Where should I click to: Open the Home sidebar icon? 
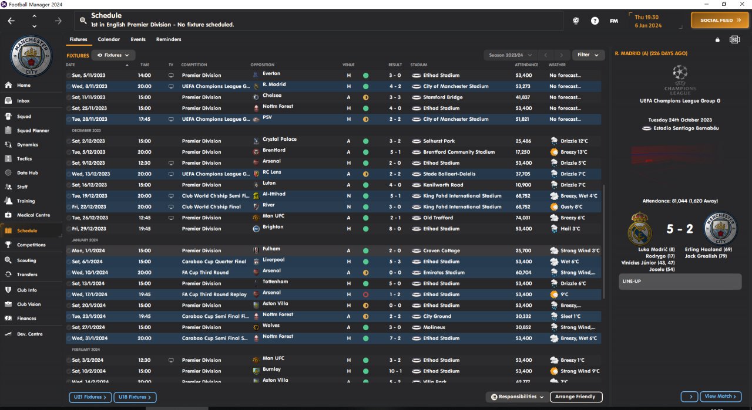(x=8, y=85)
